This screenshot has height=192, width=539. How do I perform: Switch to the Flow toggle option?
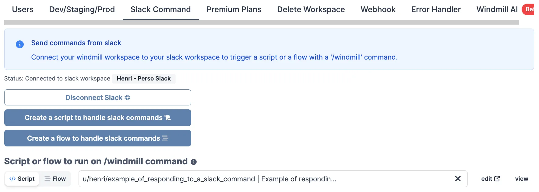click(x=55, y=179)
